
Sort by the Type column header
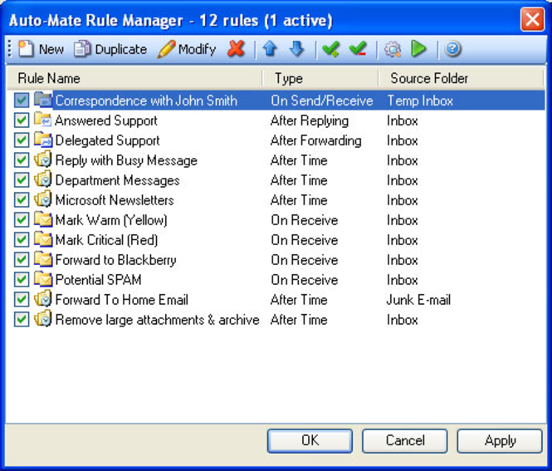point(320,78)
